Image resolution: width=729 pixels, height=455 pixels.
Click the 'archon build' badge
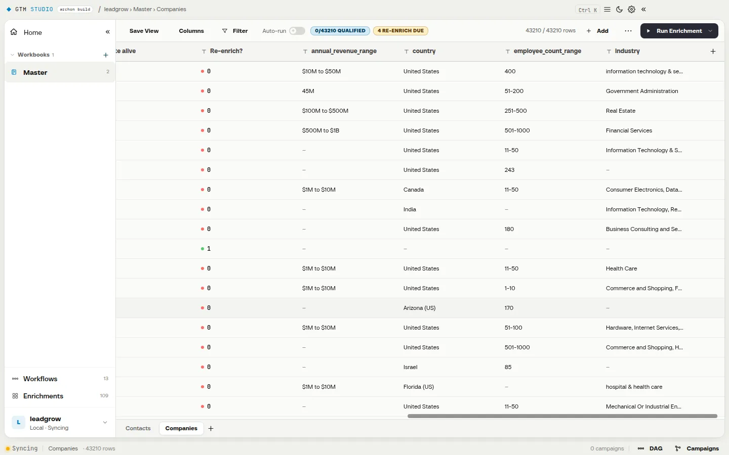(x=75, y=10)
